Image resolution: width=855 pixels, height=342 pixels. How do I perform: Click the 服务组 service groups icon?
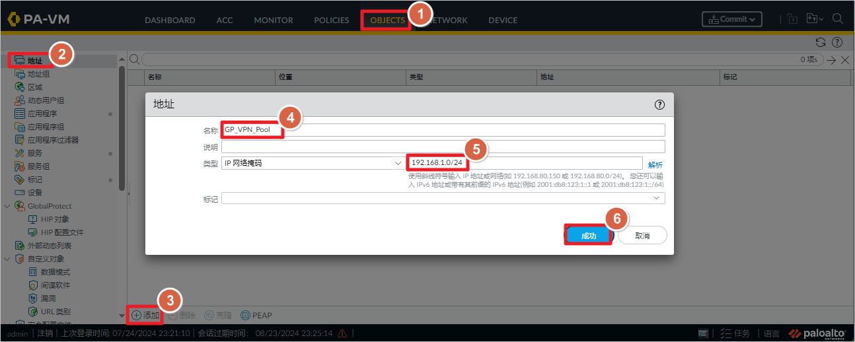[x=20, y=166]
